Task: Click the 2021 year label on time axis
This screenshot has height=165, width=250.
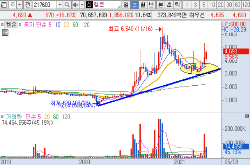Action: 180,162
